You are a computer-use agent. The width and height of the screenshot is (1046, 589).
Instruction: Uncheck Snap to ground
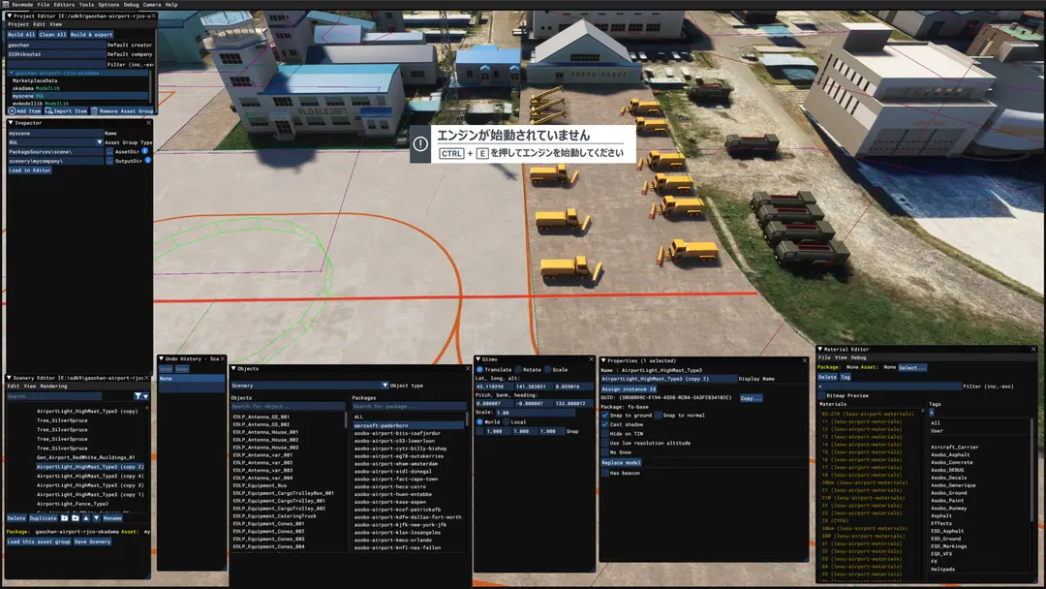pyautogui.click(x=605, y=415)
